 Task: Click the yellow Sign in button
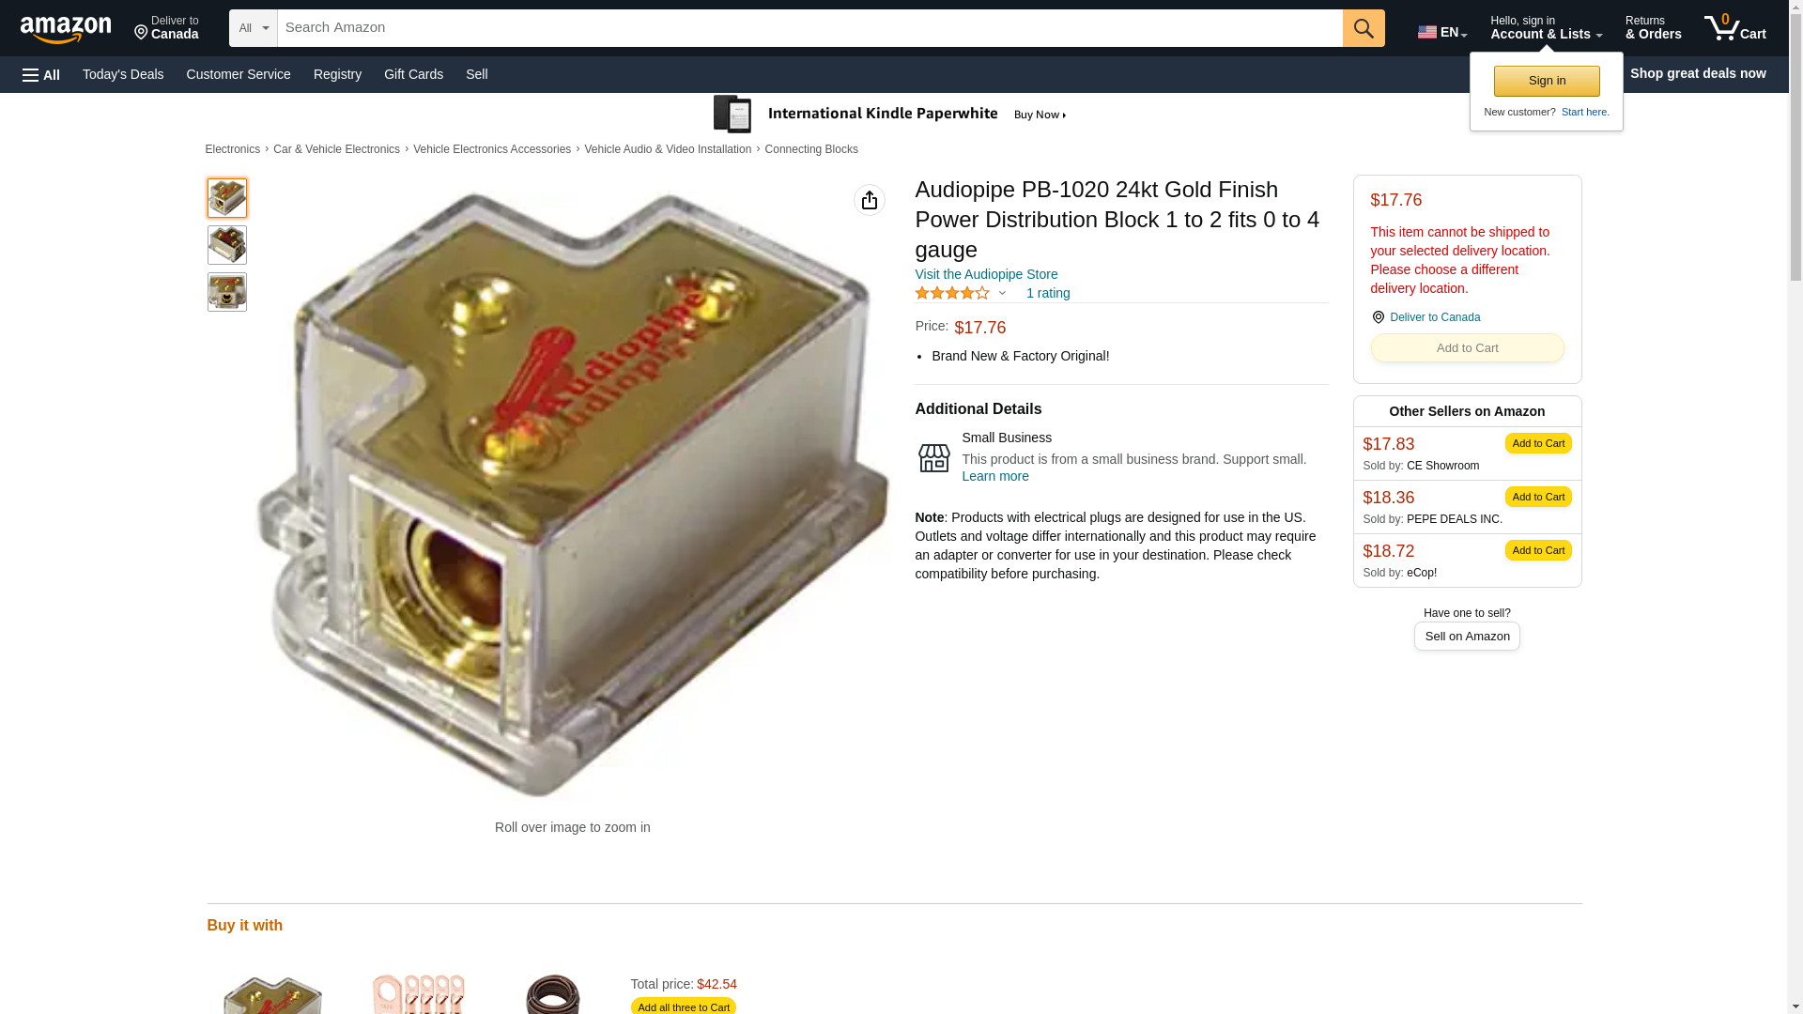point(1547,81)
